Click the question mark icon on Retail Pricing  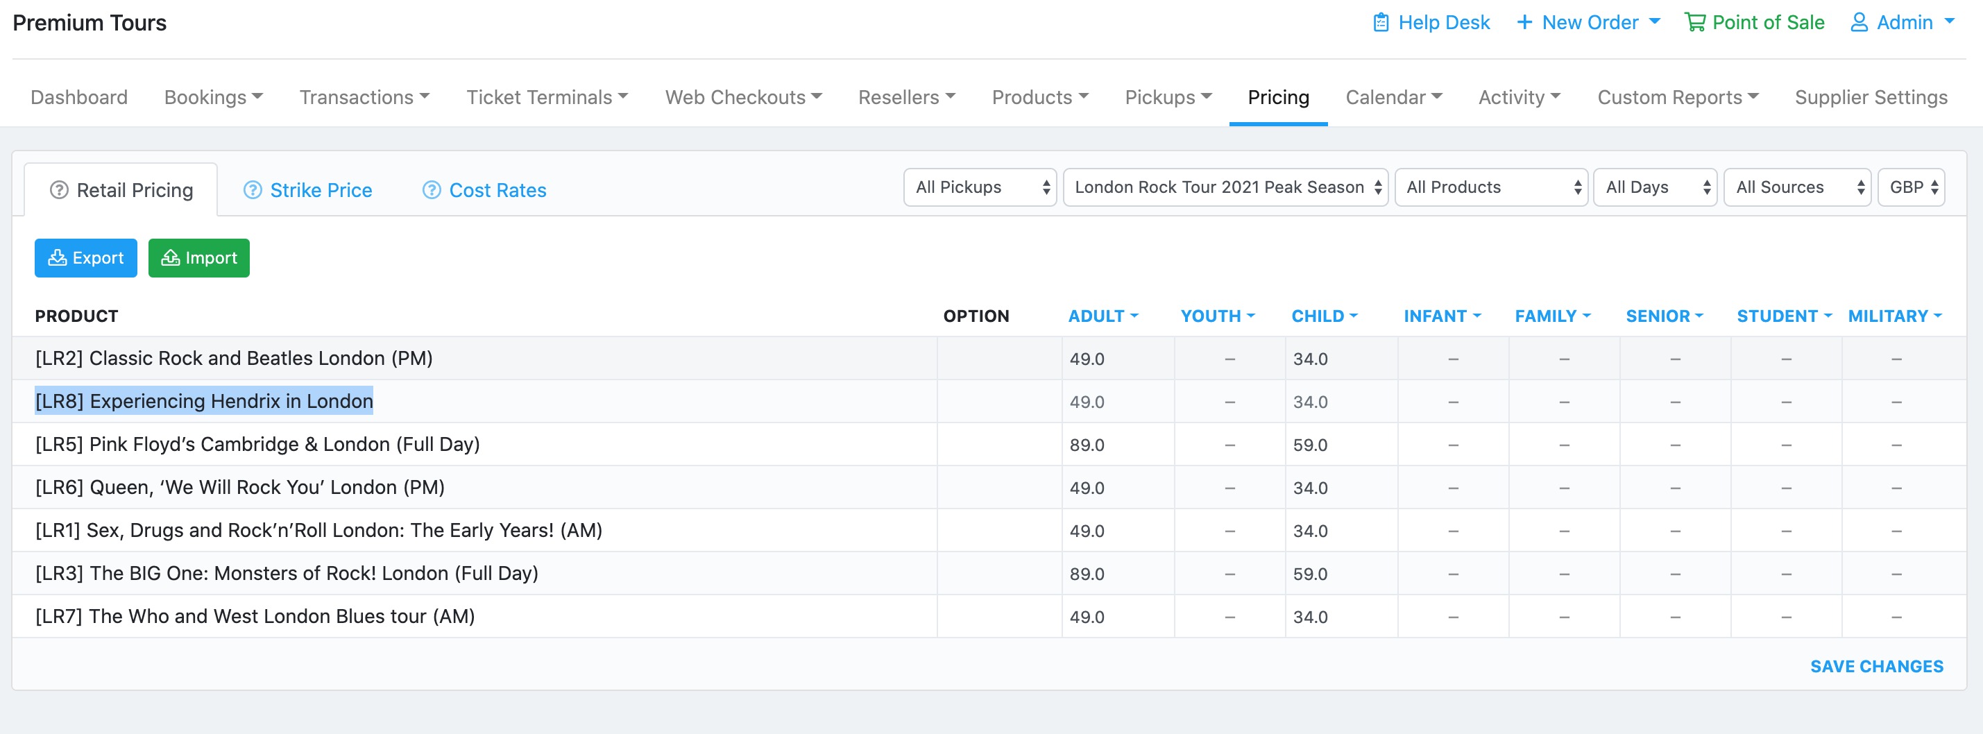(x=59, y=190)
